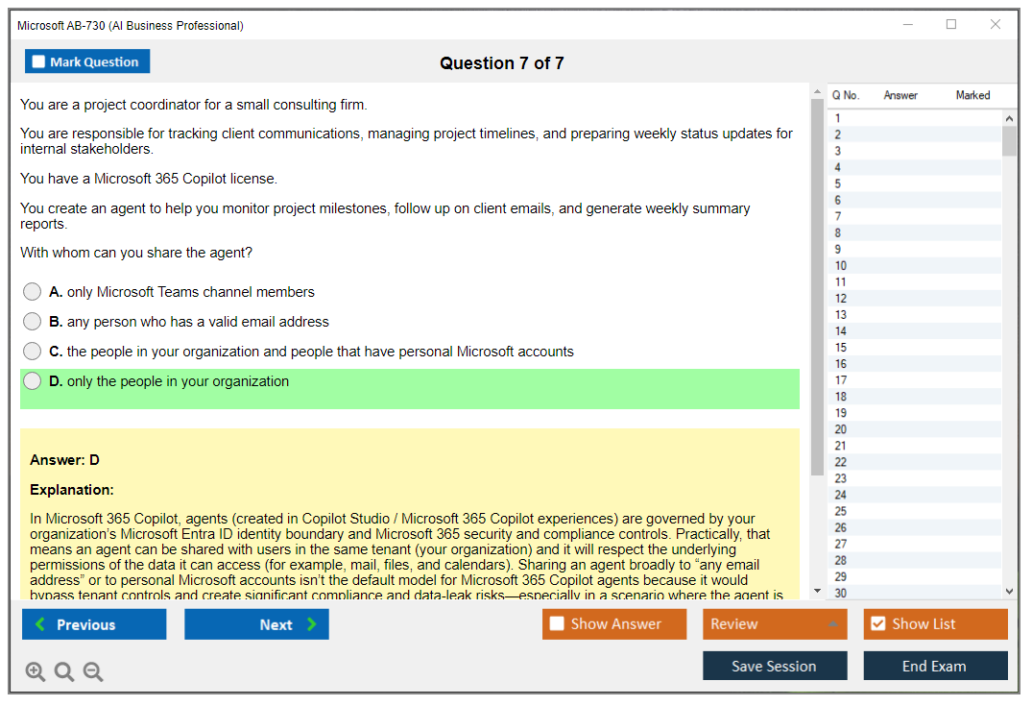Screen dimensions: 1032x706
Task: Click the question pane scroll-down arrow
Action: click(x=817, y=591)
